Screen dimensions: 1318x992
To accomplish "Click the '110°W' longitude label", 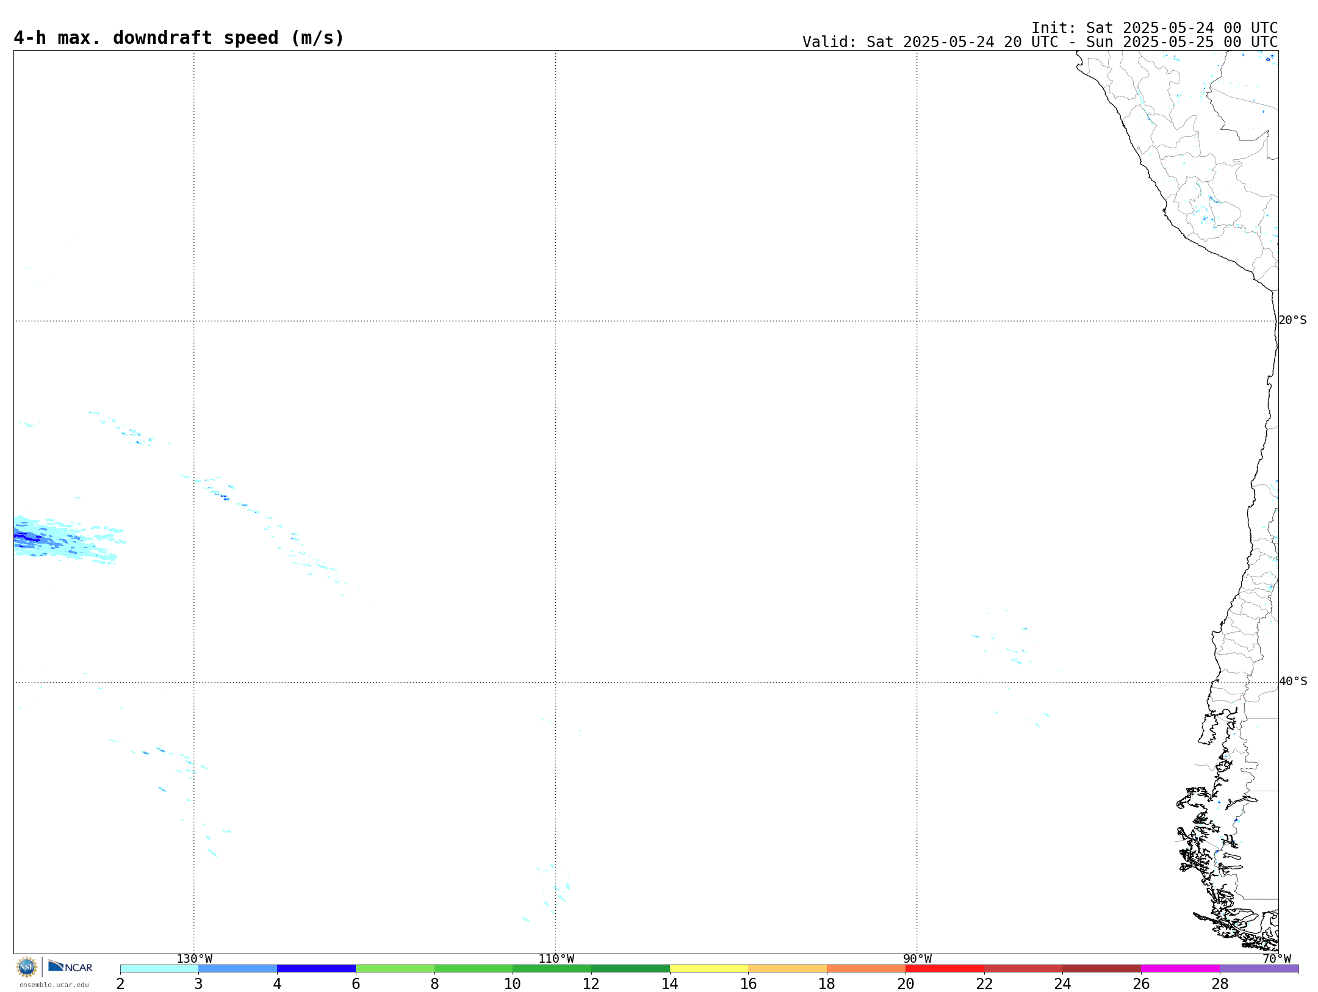I will 556,958.
